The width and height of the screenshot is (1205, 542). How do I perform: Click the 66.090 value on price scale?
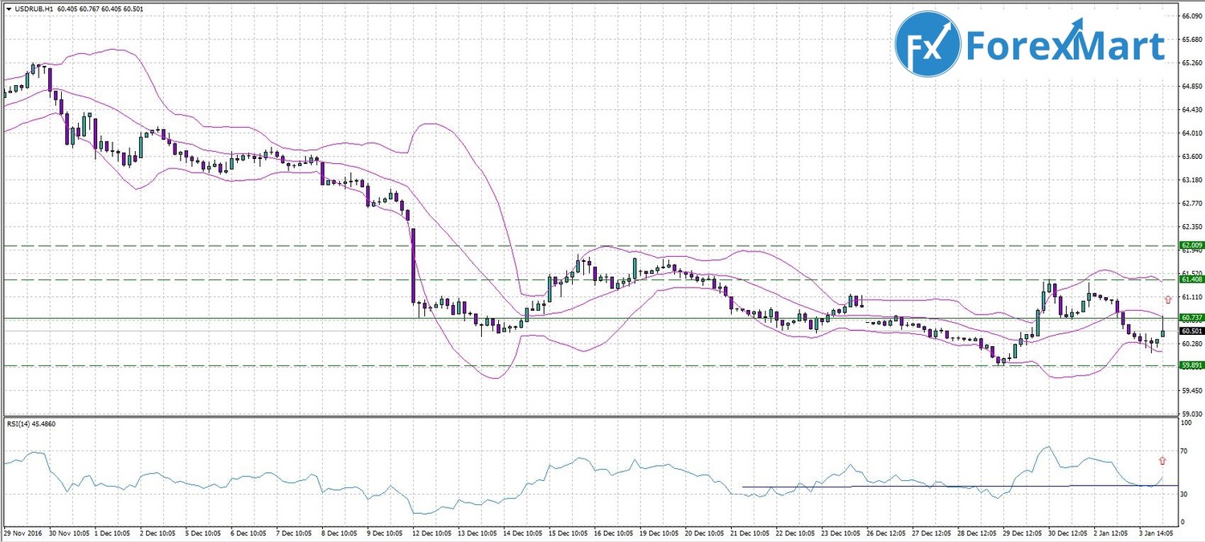point(1191,16)
